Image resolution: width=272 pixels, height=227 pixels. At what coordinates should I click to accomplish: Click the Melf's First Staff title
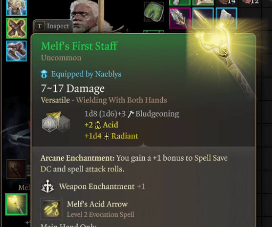point(79,46)
